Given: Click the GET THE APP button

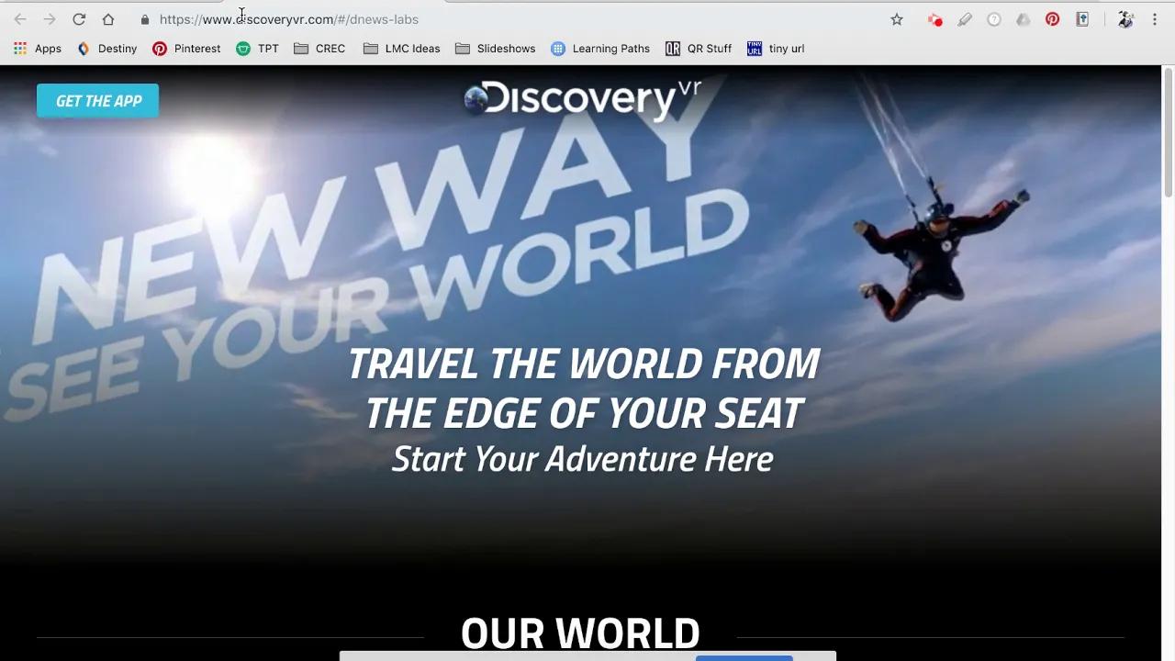Looking at the screenshot, I should [x=97, y=101].
